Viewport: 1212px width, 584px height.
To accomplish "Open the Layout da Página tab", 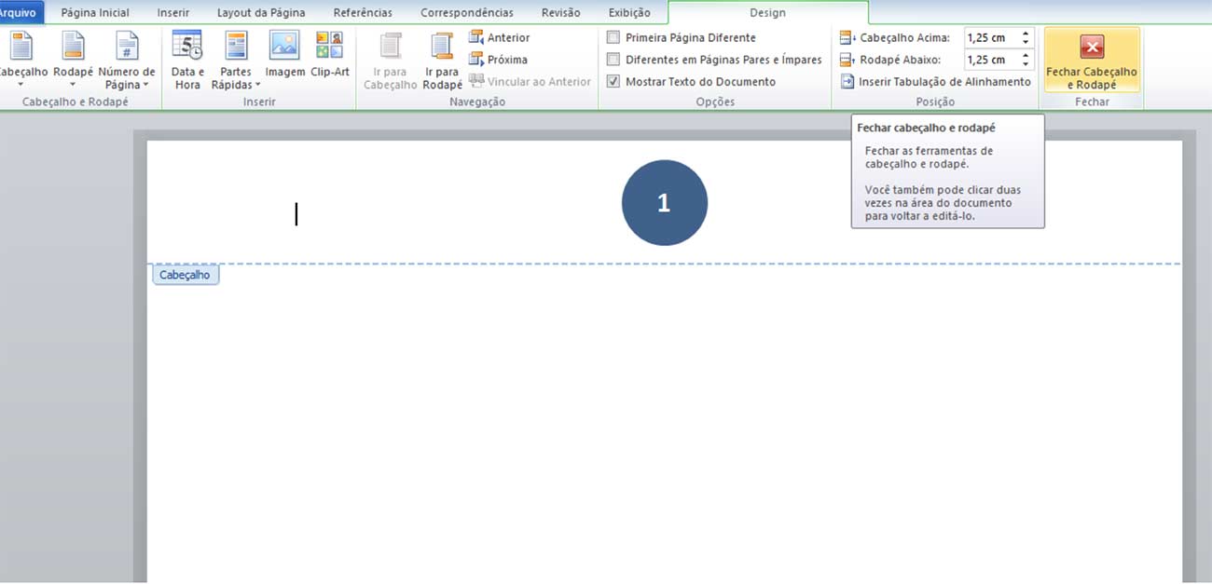I will pyautogui.click(x=261, y=13).
